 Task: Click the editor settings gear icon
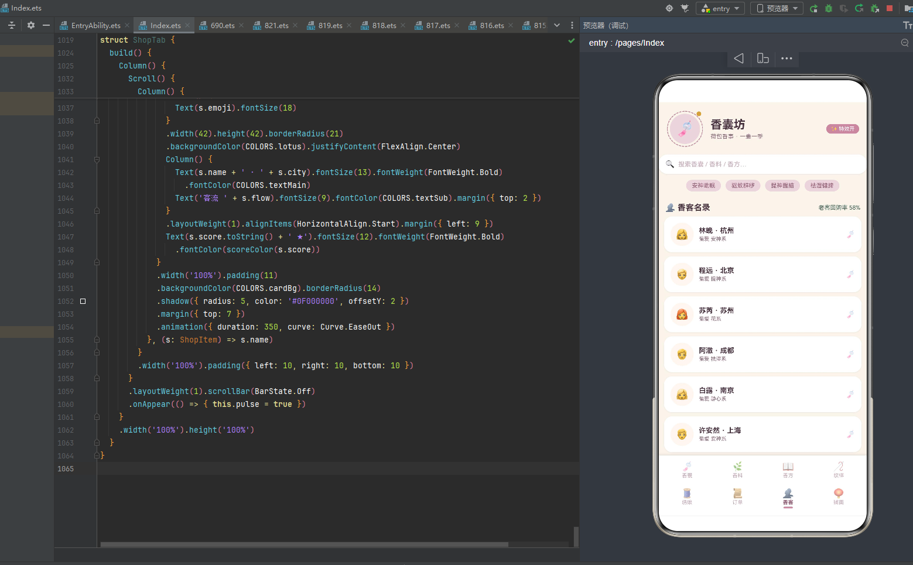point(31,25)
